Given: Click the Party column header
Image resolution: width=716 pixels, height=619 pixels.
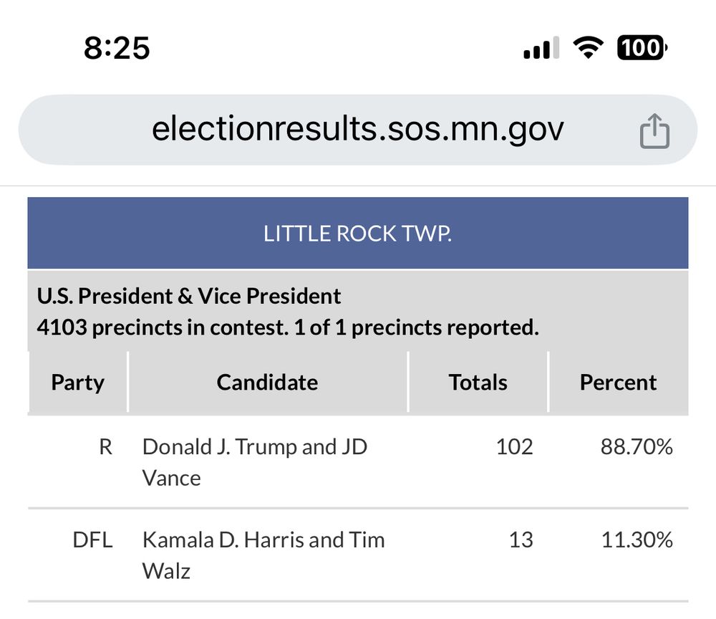Looking at the screenshot, I should click(78, 382).
